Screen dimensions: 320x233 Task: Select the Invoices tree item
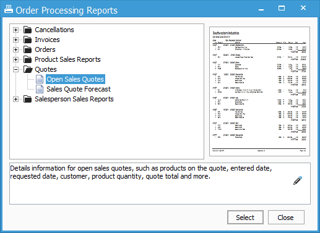47,40
